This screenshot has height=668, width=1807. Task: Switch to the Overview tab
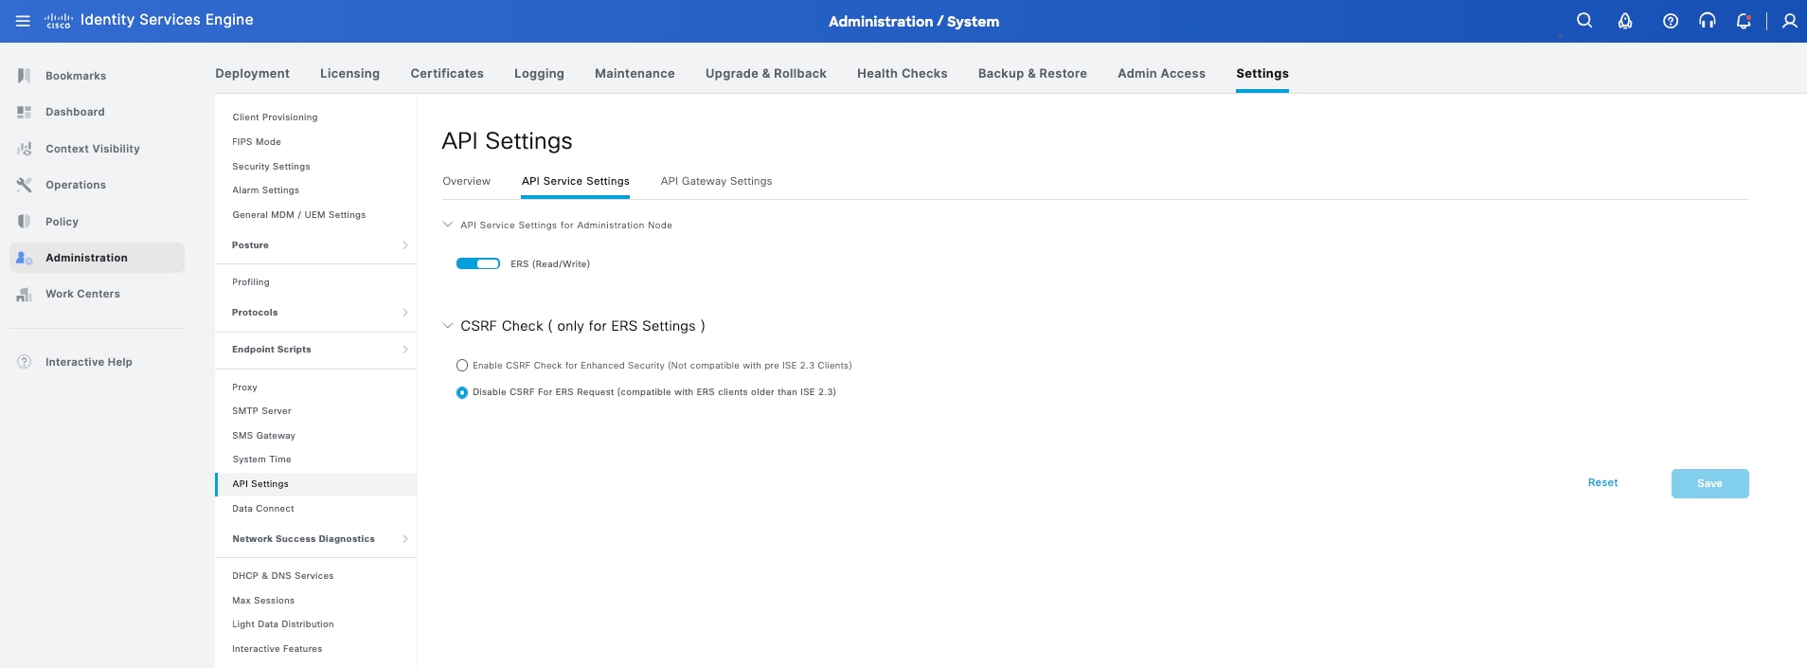[466, 181]
